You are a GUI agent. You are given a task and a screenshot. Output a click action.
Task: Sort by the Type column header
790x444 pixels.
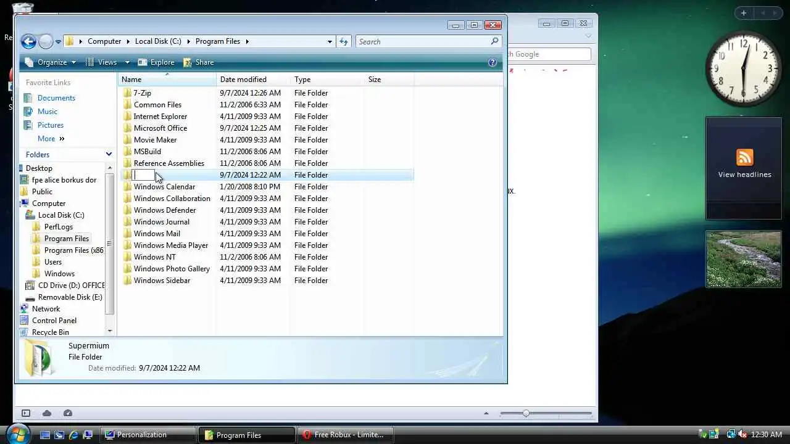(327, 80)
